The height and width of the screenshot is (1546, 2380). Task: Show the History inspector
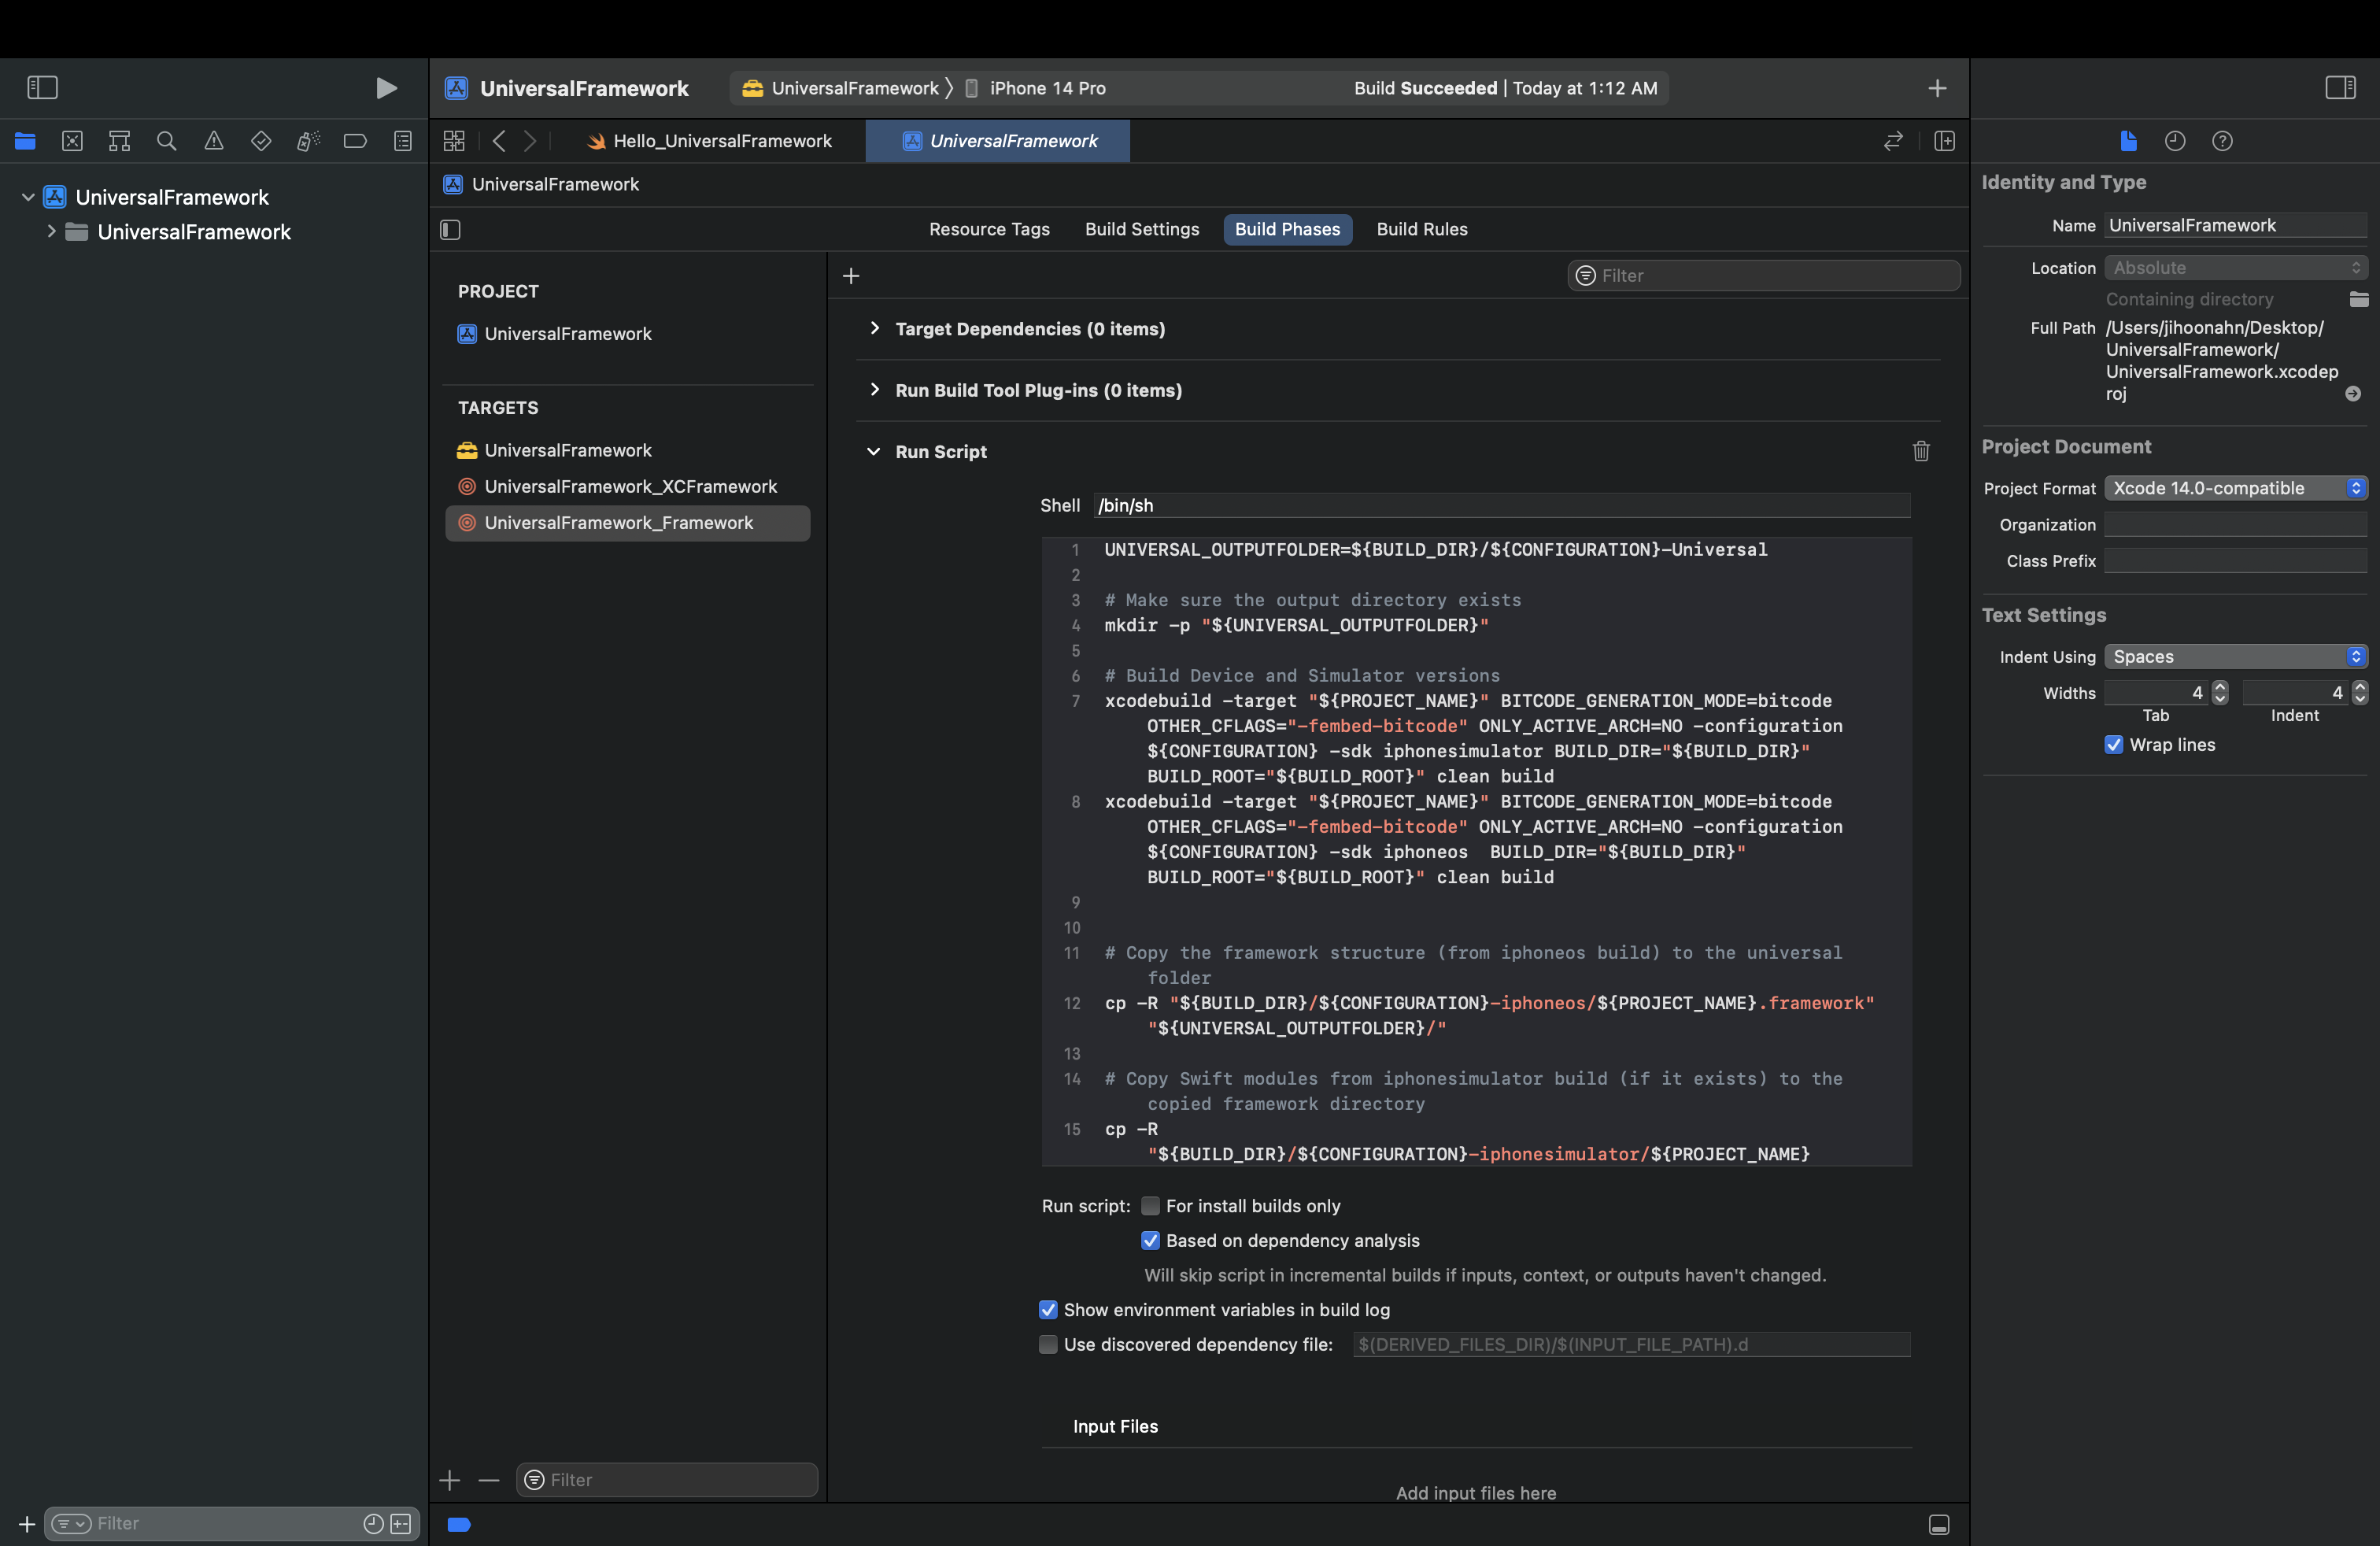tap(2175, 141)
